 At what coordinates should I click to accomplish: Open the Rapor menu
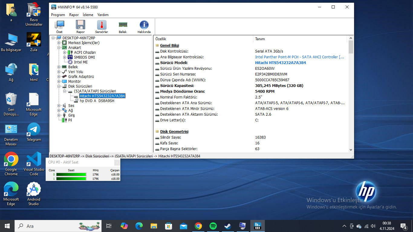74,15
